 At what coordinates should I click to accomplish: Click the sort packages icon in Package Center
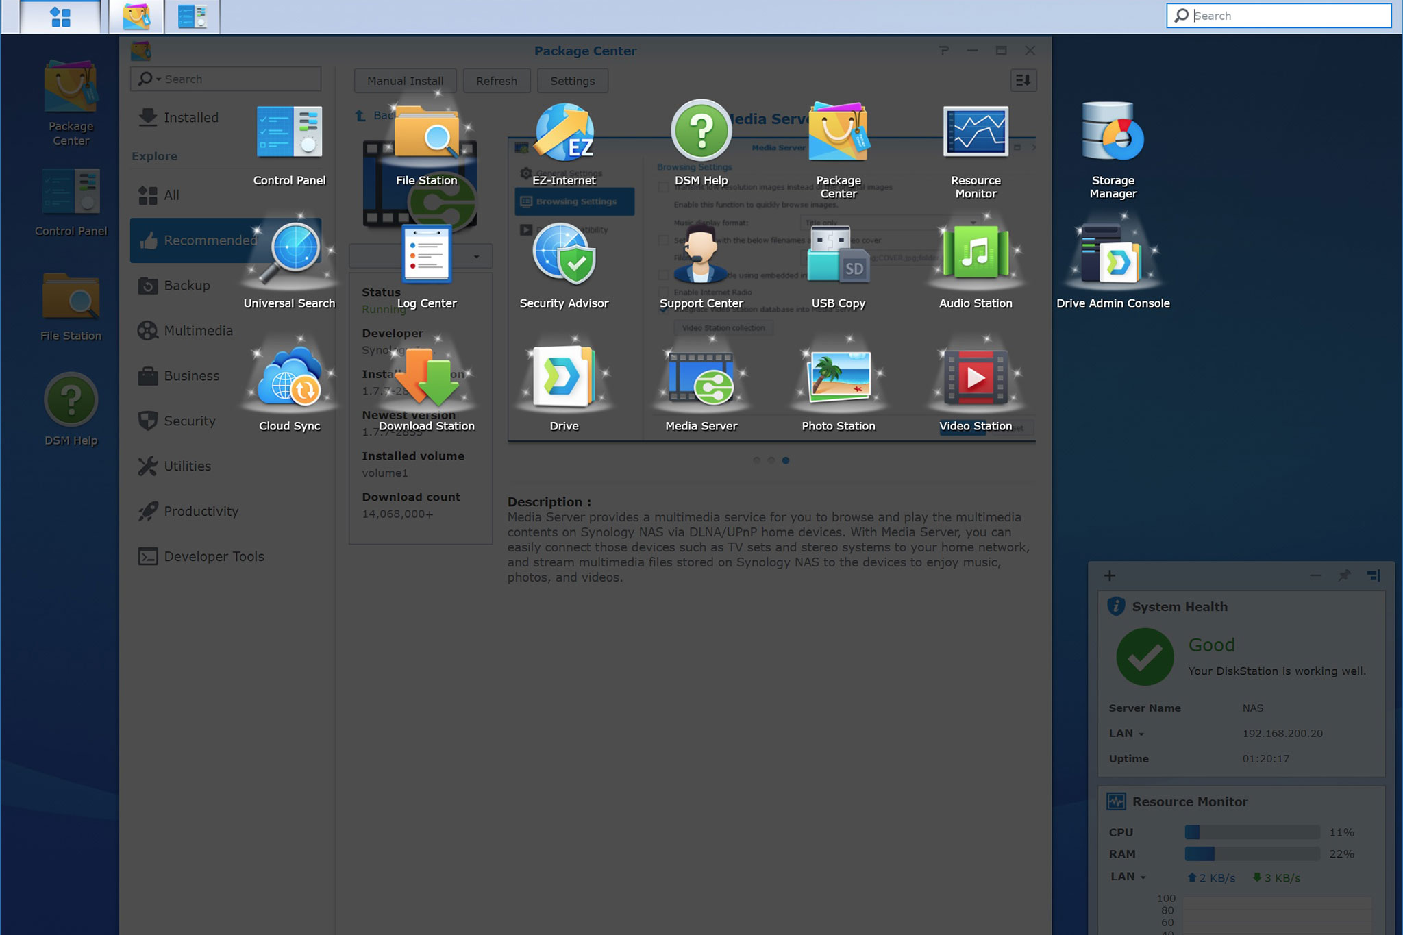1023,80
